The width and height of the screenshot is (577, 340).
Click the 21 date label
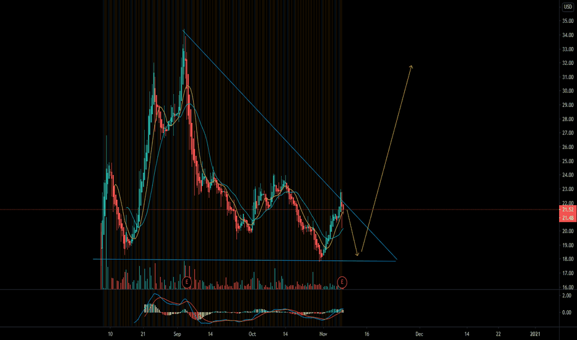click(143, 334)
